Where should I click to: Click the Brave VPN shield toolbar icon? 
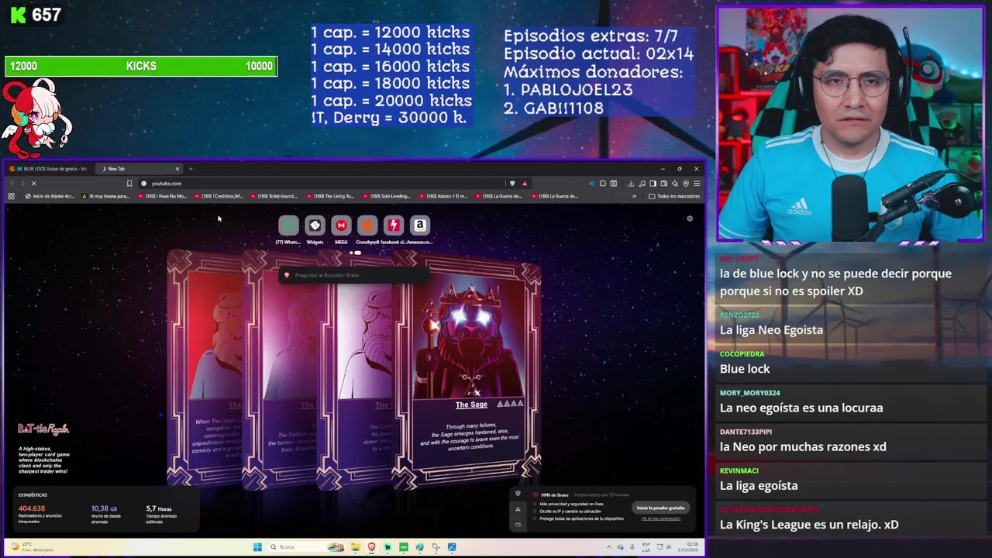pyautogui.click(x=686, y=184)
